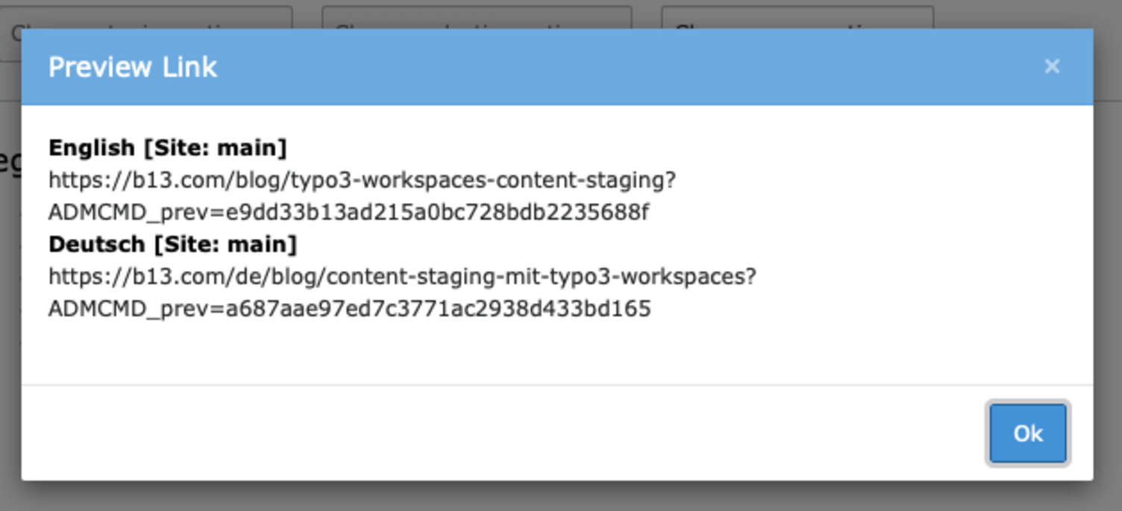Click the Ok button
This screenshot has width=1122, height=511.
coord(1027,433)
